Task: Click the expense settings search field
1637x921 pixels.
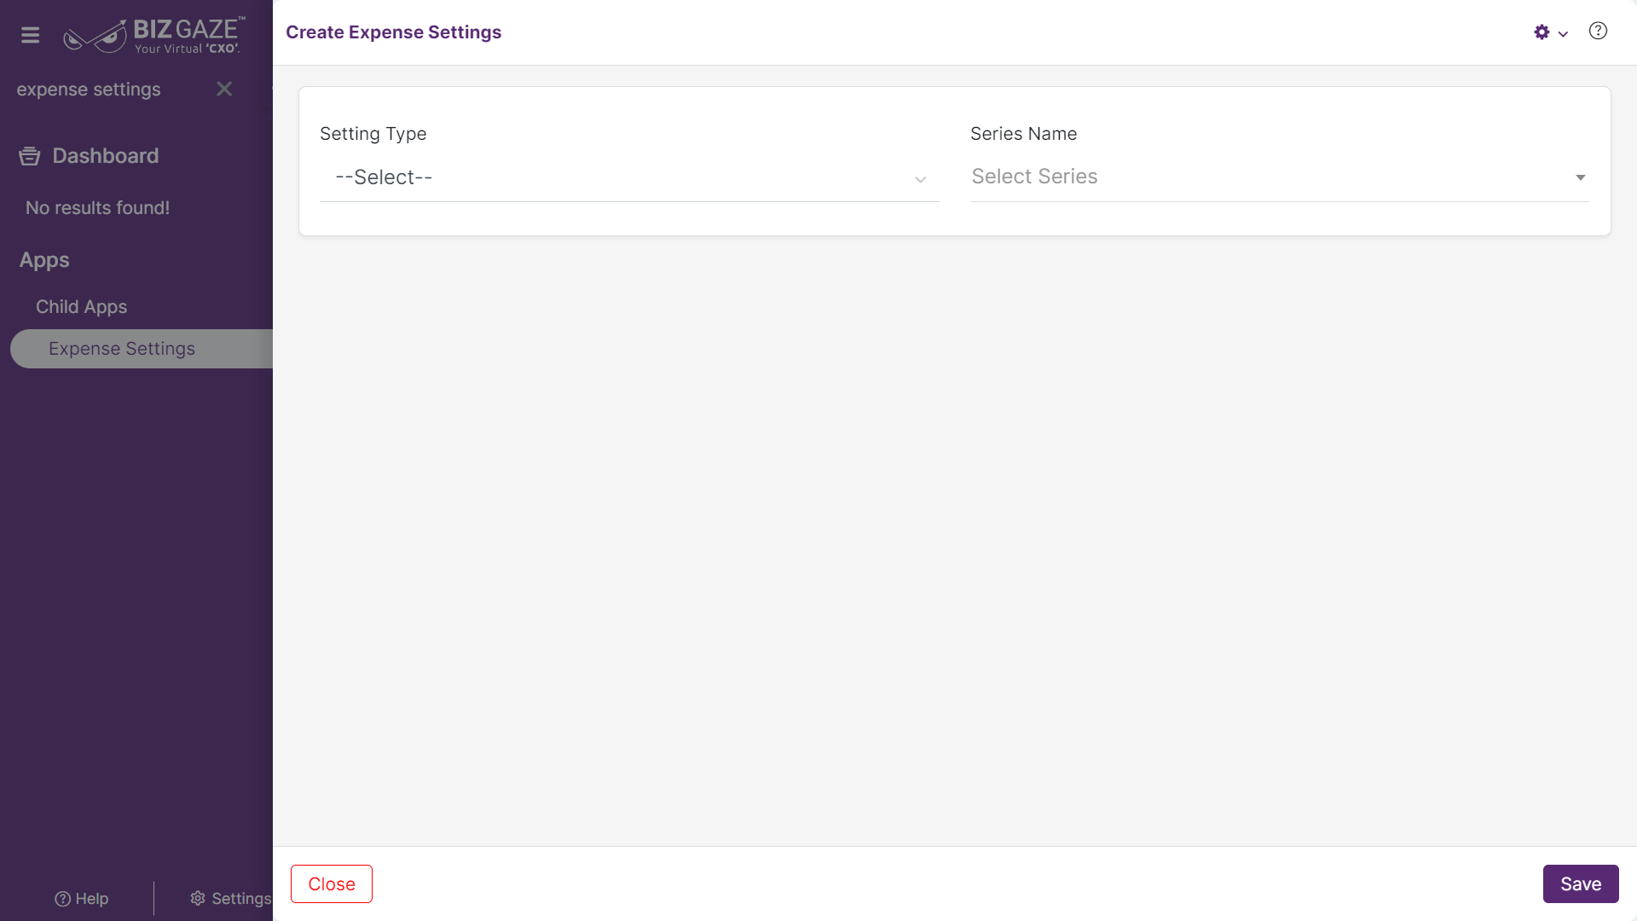Action: pyautogui.click(x=111, y=90)
